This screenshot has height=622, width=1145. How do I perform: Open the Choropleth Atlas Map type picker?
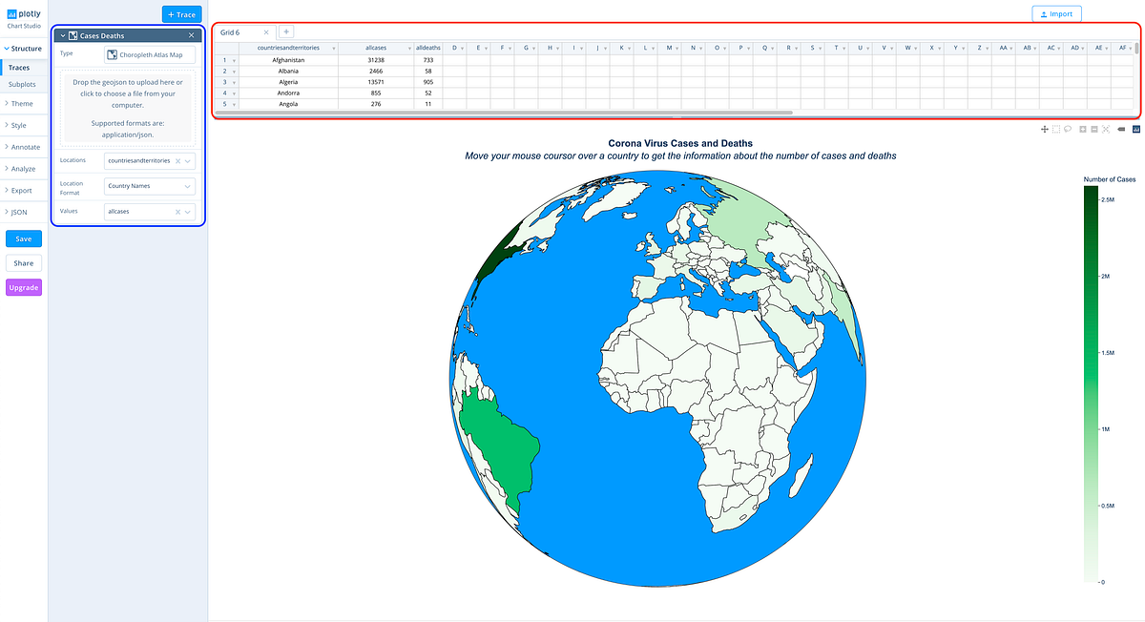[149, 54]
